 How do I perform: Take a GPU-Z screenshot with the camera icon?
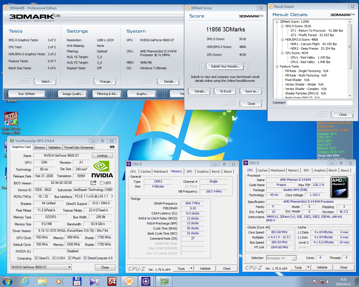pos(112,147)
